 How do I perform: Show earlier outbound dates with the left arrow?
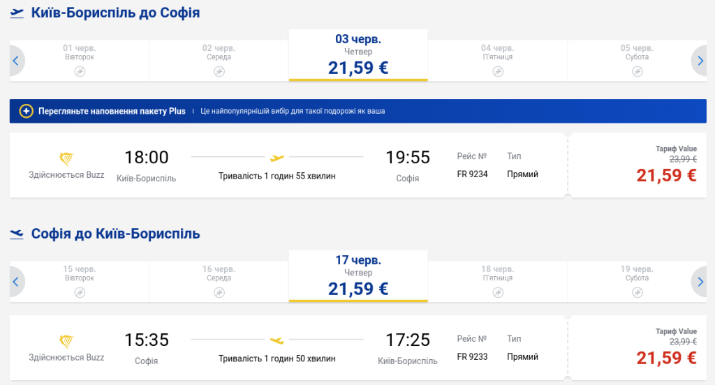(x=15, y=61)
